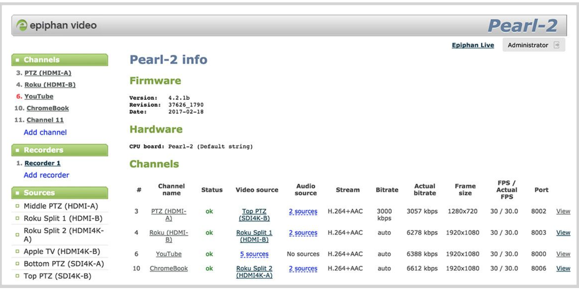Open the YouTube channel in sidebar
Screen dimensions: 579x295
click(39, 97)
